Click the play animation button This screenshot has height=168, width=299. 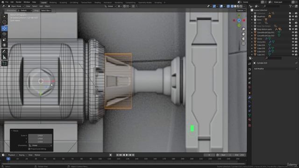127,155
